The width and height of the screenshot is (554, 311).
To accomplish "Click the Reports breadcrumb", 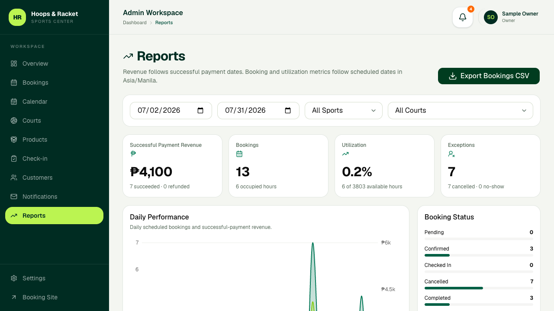I will click(x=164, y=22).
